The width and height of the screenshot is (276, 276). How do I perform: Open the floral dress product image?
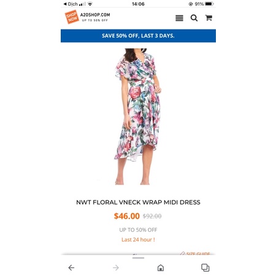pyautogui.click(x=138, y=117)
